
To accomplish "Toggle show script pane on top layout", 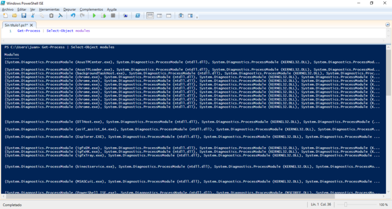I will 150,15.
